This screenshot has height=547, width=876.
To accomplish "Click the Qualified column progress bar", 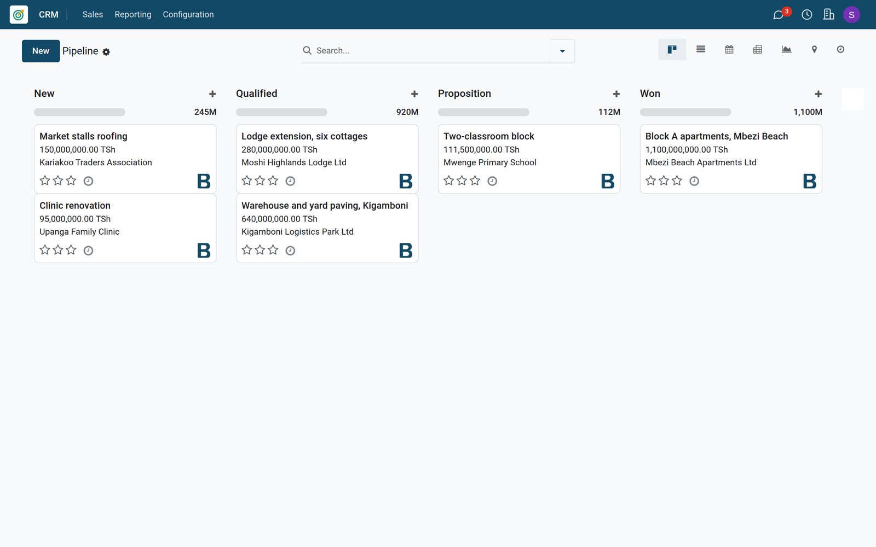I will (x=281, y=112).
